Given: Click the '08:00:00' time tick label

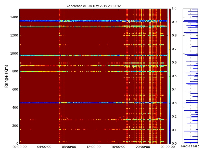Looking at the screenshot, I should point(69,147).
